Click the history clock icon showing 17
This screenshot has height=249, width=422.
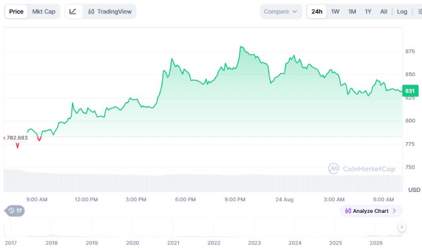point(15,211)
